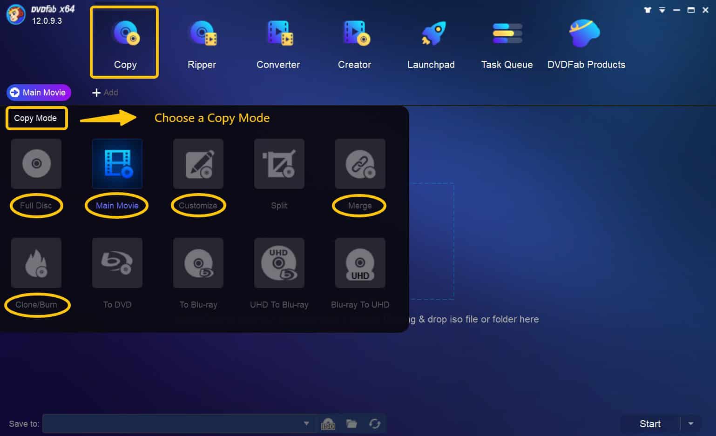
Task: Refresh the save destination list
Action: tap(375, 423)
